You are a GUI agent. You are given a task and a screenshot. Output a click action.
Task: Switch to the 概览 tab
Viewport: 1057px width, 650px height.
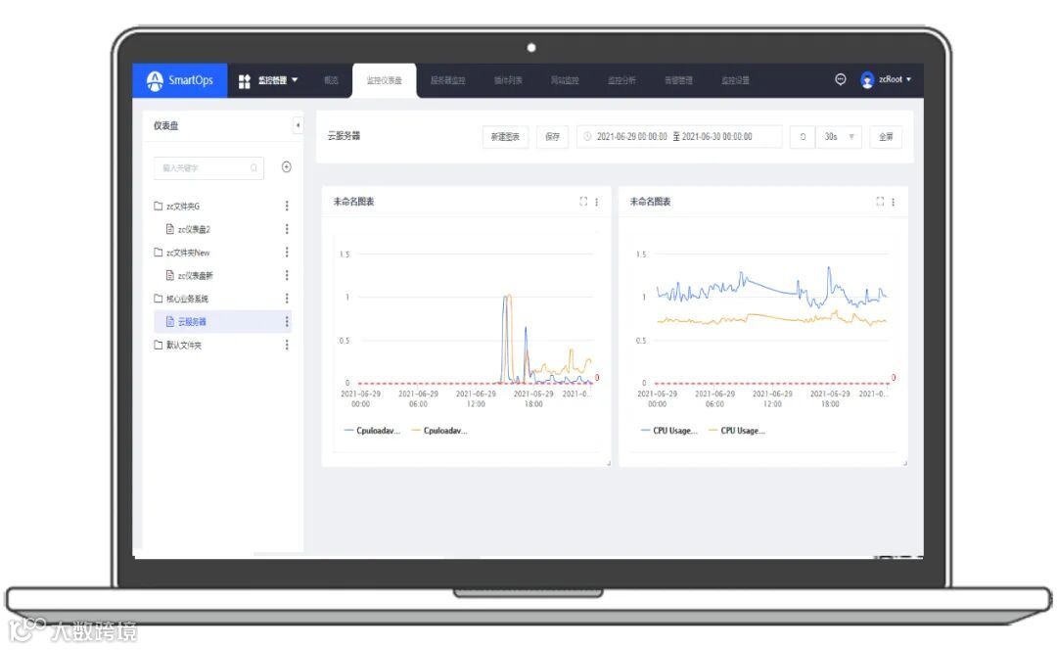pyautogui.click(x=331, y=80)
